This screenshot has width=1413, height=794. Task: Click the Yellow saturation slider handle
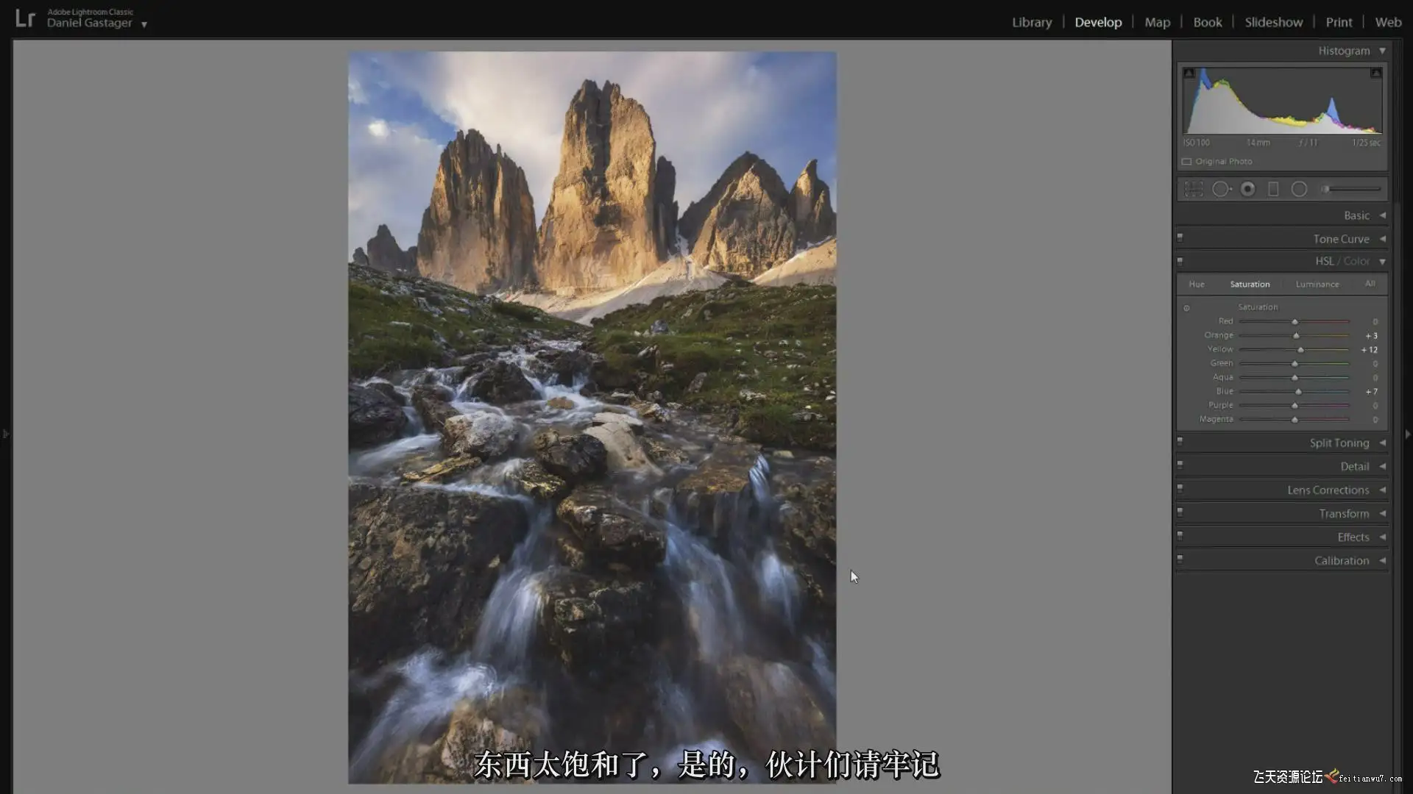coord(1300,350)
